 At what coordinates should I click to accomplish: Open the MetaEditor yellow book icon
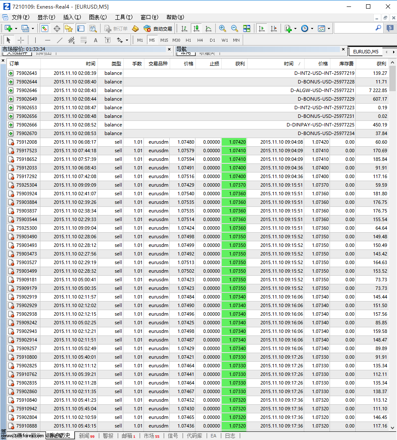pyautogui.click(x=135, y=28)
